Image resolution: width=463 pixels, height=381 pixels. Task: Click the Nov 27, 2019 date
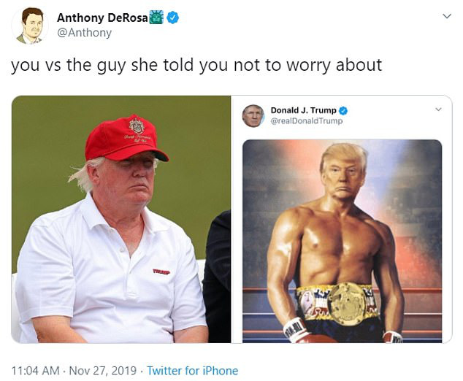[103, 370]
